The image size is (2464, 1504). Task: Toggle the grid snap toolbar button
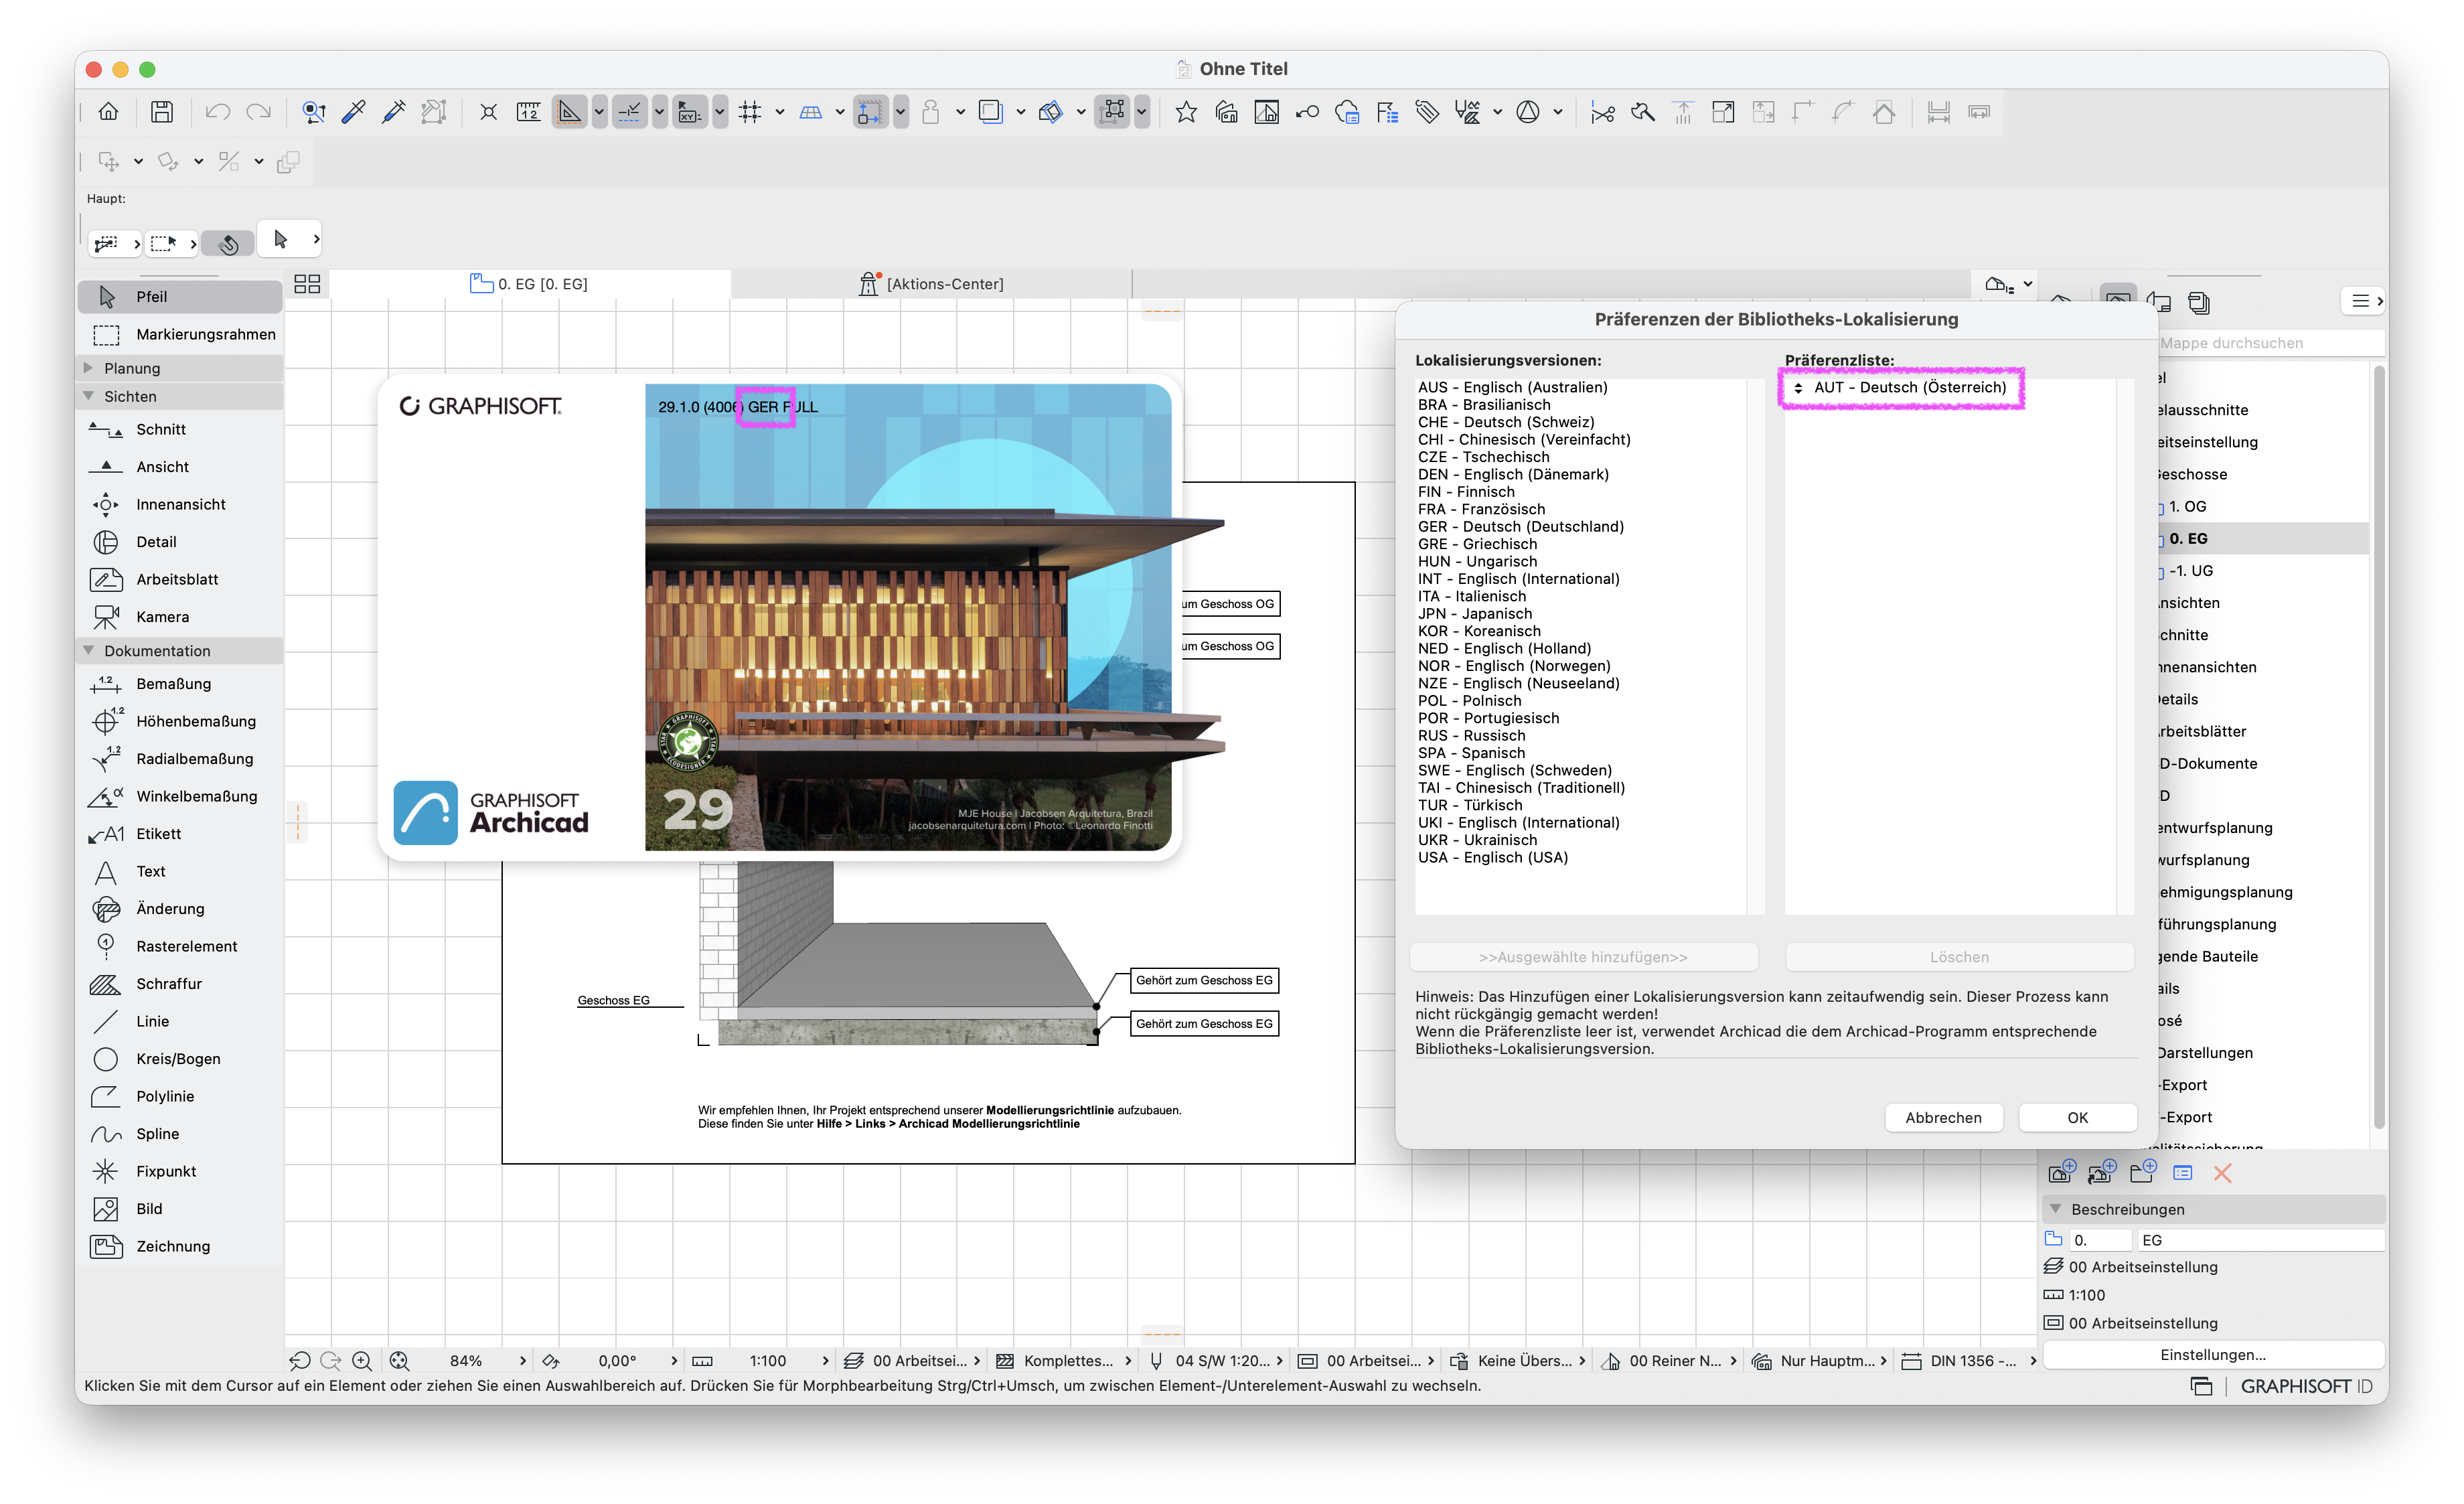tap(750, 112)
